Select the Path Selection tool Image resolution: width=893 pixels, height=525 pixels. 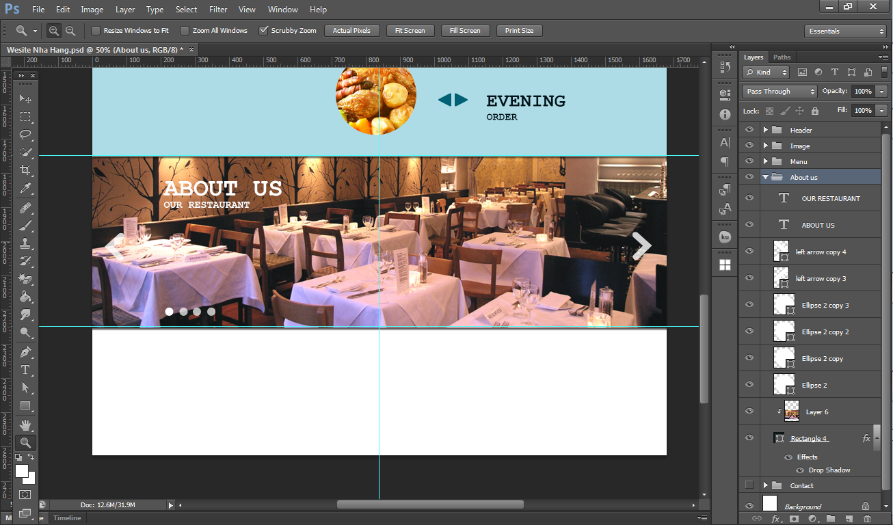pos(25,387)
